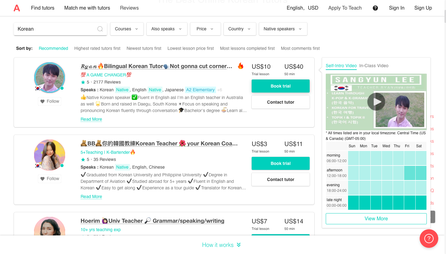The width and height of the screenshot is (446, 254).
Task: Click the red floating help button
Action: pyautogui.click(x=429, y=239)
